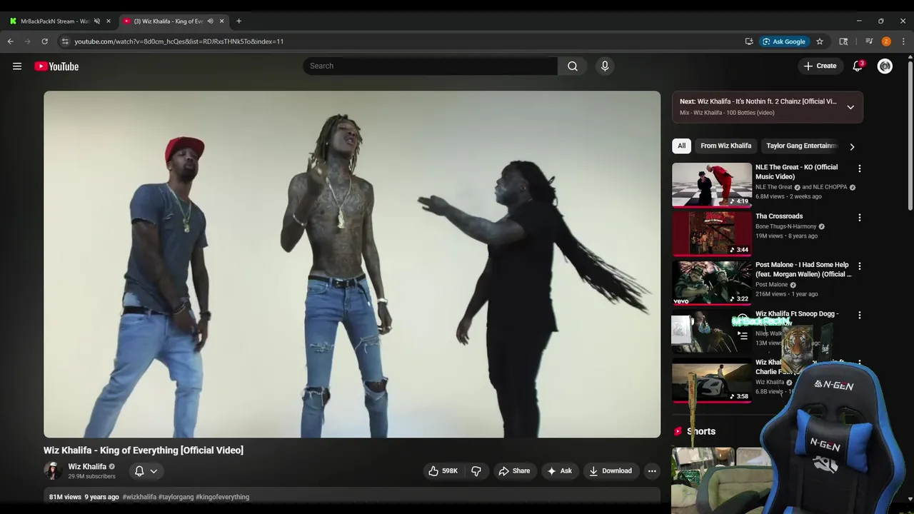Click the video player to pause
Viewport: 914px width, 514px height.
pyautogui.click(x=352, y=264)
